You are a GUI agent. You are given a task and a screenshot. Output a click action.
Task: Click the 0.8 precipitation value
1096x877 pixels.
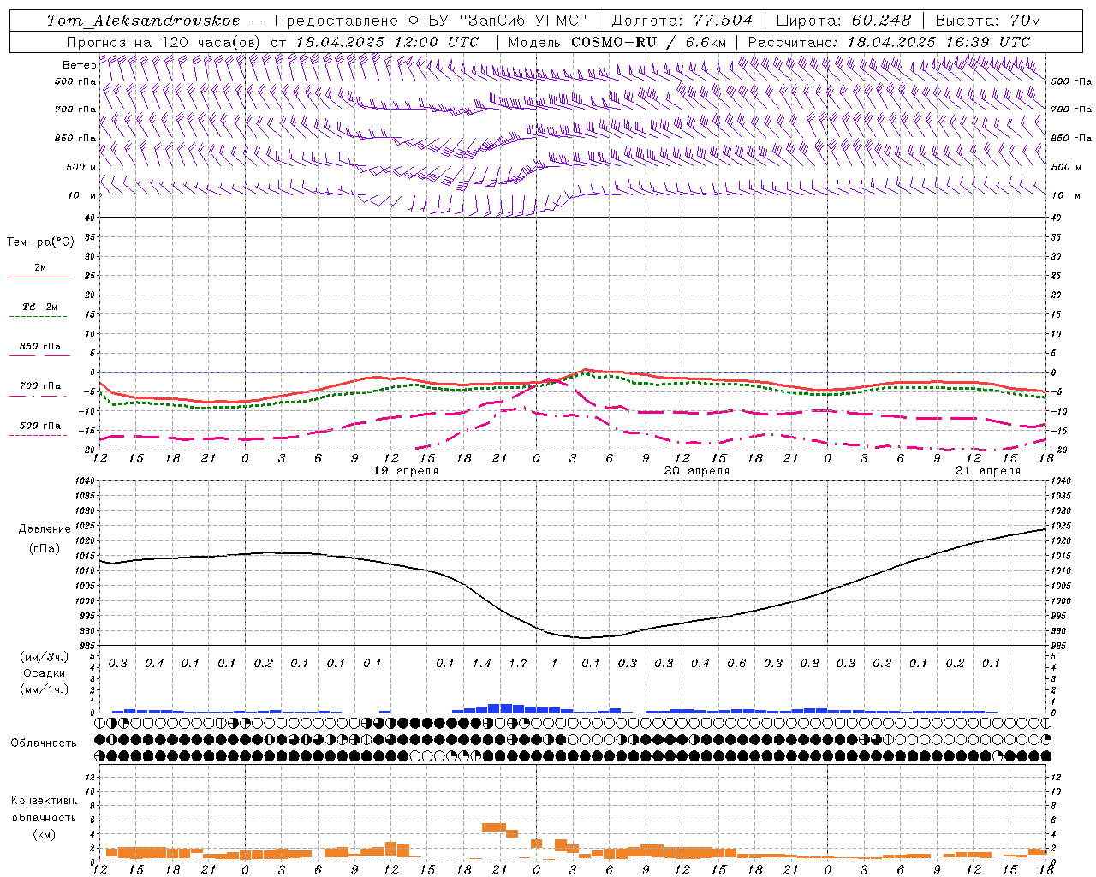[x=809, y=664]
